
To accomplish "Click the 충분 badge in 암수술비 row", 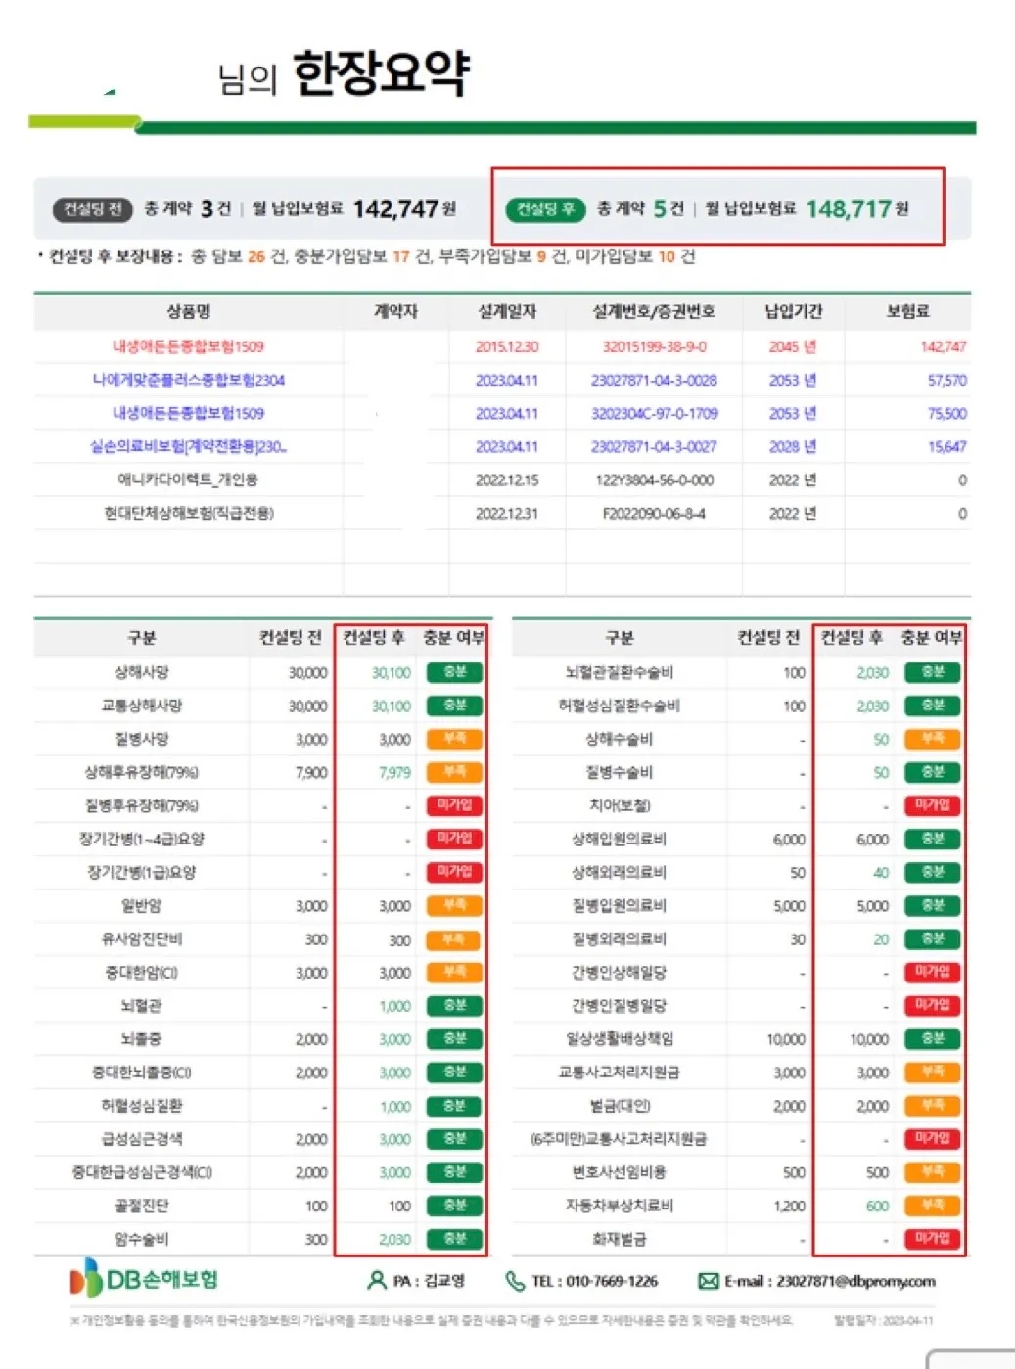I will pos(454,1239).
